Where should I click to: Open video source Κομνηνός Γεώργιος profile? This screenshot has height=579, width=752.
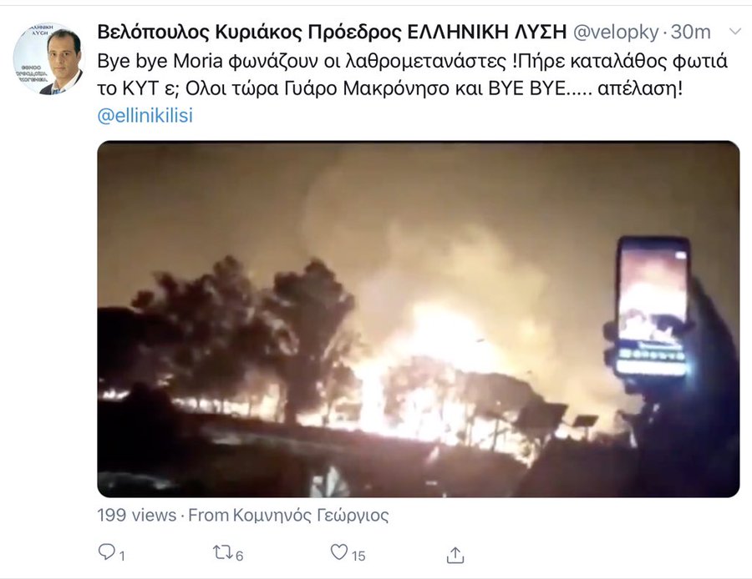(311, 516)
